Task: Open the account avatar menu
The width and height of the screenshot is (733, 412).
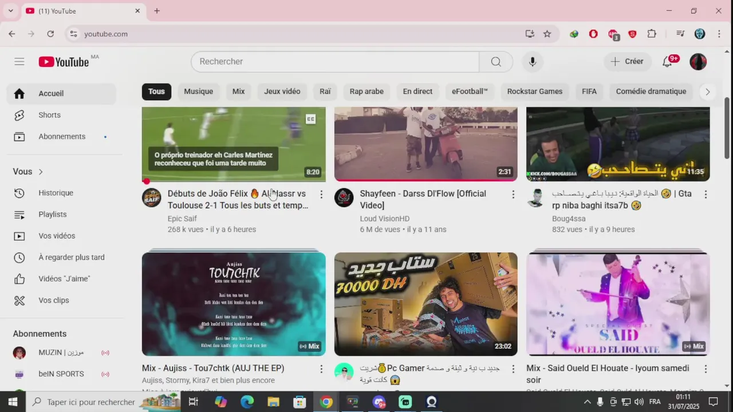Action: (x=698, y=61)
